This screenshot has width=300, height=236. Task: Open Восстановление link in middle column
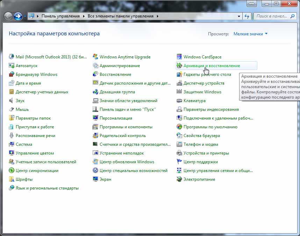pyautogui.click(x=115, y=74)
